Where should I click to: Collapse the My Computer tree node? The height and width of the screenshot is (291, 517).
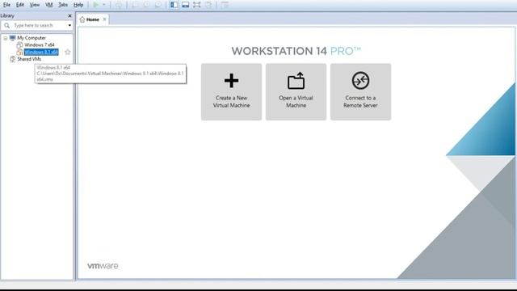(6, 38)
